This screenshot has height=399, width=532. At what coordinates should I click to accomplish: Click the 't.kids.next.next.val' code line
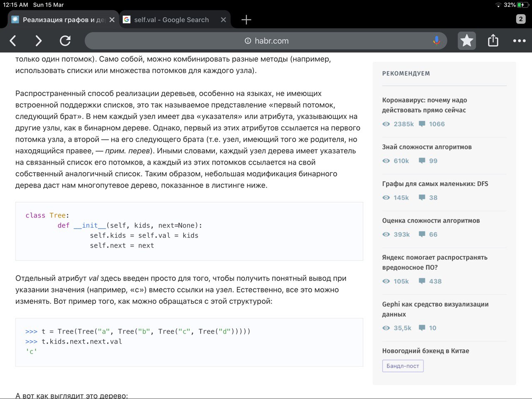pyautogui.click(x=74, y=342)
